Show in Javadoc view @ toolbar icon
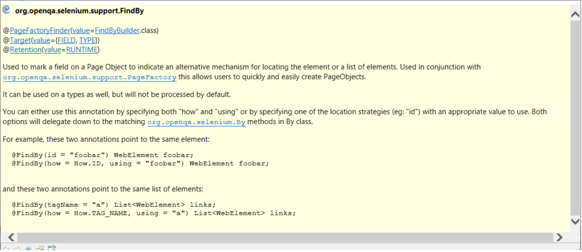582x252 pixels. (28, 249)
